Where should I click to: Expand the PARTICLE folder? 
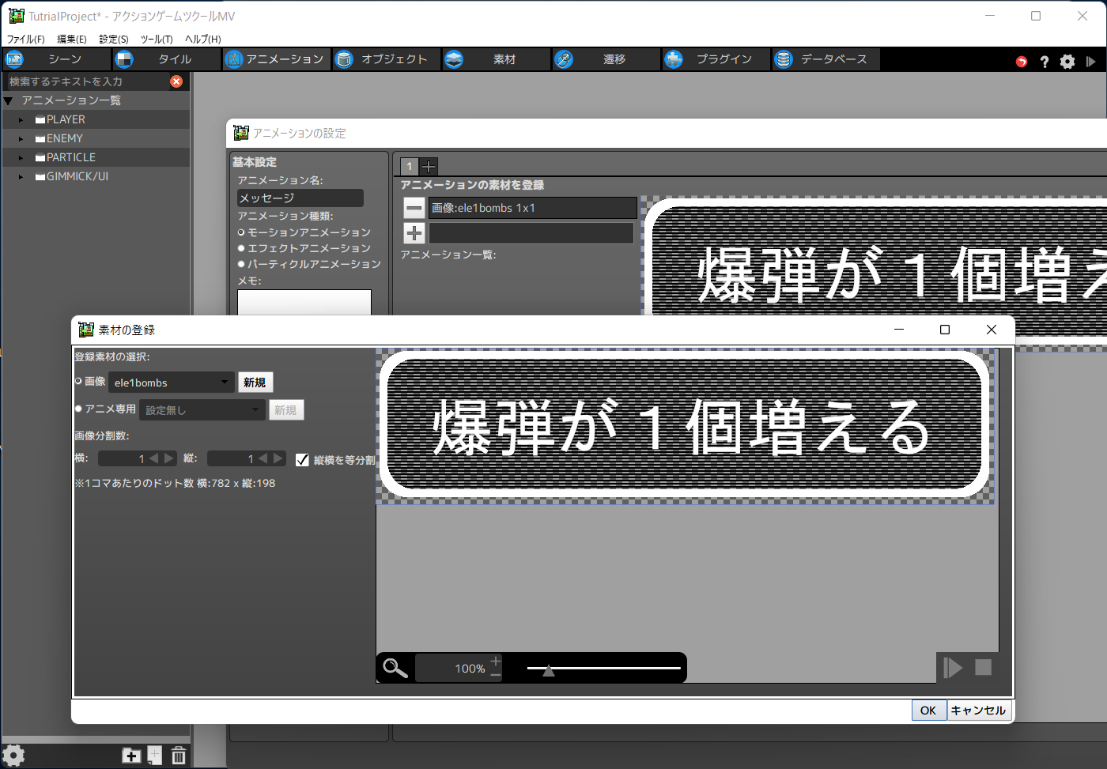(21, 158)
